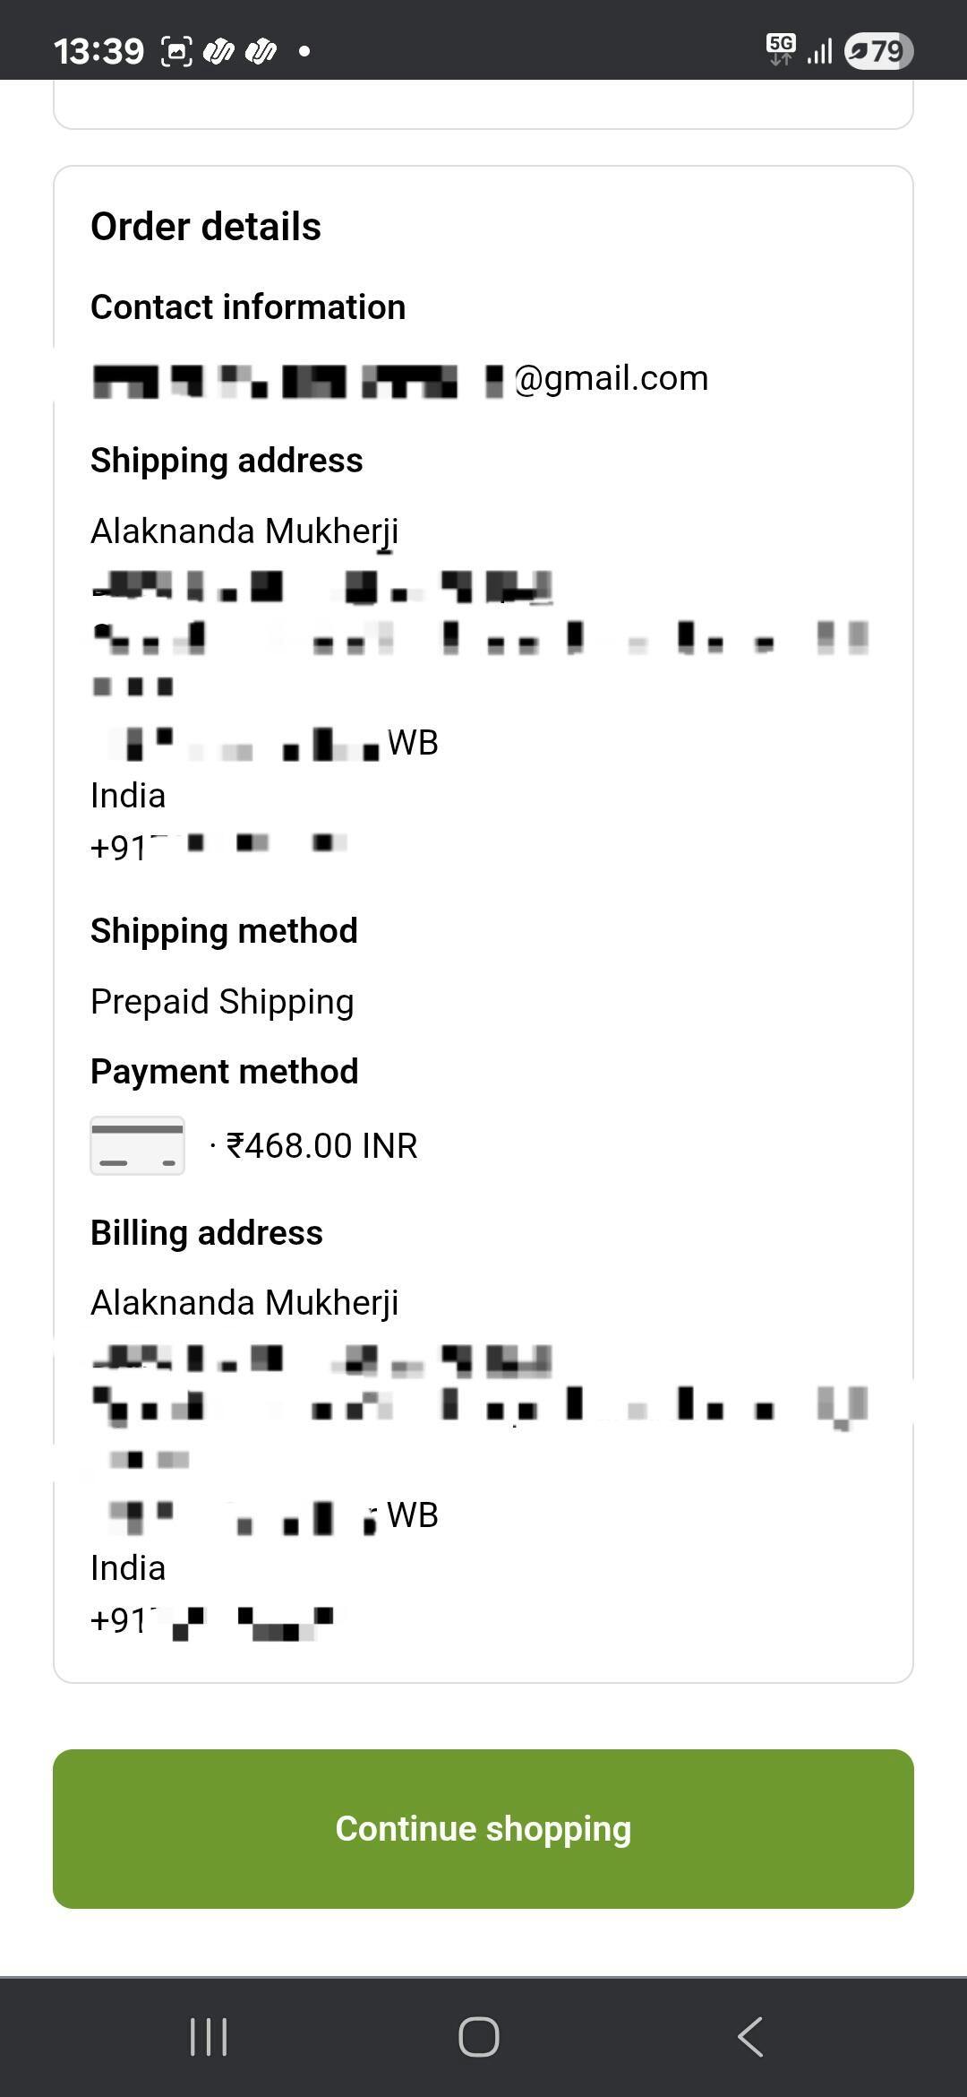Select the ₹468.00 INR payment amount
Image resolution: width=967 pixels, height=2097 pixels.
(x=321, y=1145)
